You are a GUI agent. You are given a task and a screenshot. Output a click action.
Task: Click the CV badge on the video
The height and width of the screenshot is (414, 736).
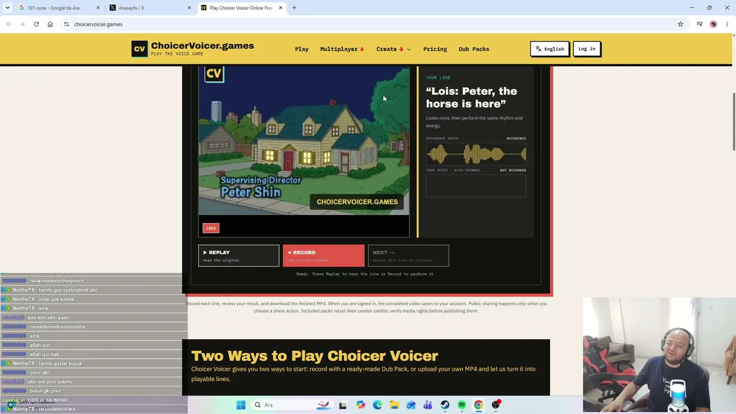pos(214,74)
